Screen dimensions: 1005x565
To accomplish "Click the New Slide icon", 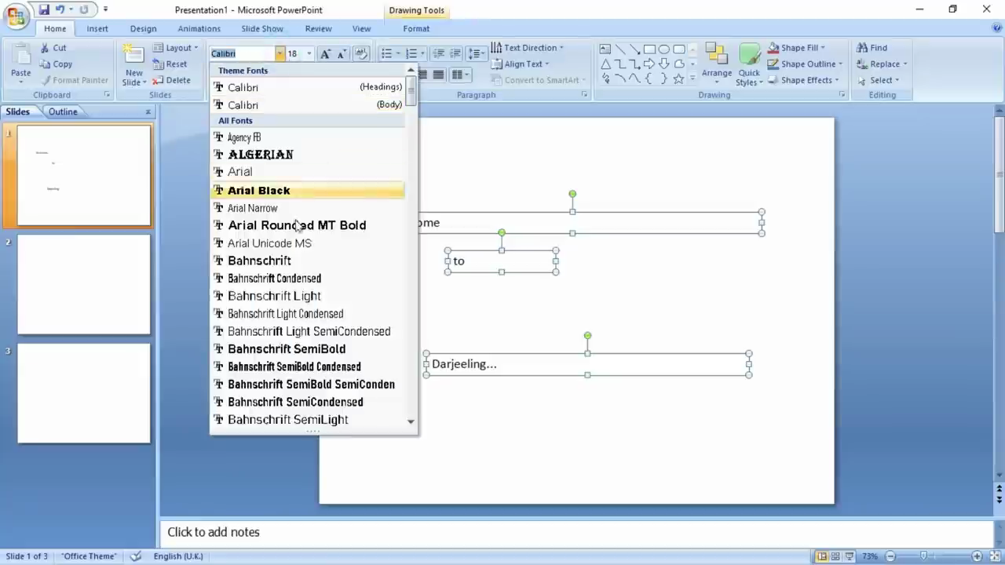I will tap(134, 55).
